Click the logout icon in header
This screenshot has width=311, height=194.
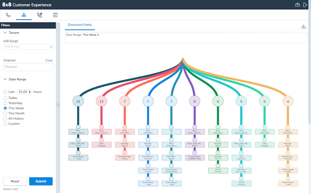pos(305,5)
